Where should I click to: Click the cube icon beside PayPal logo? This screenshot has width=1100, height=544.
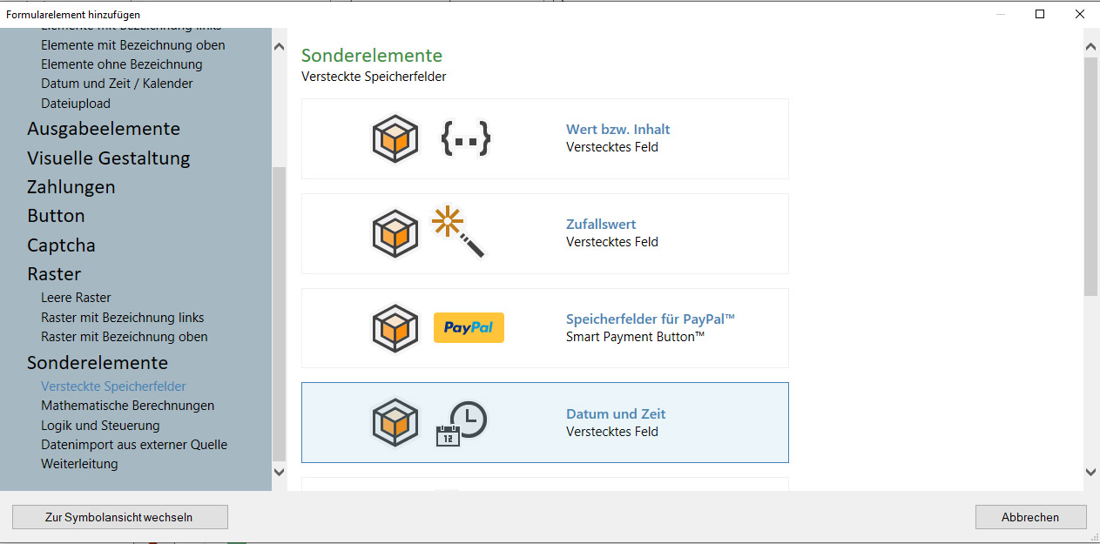(395, 328)
